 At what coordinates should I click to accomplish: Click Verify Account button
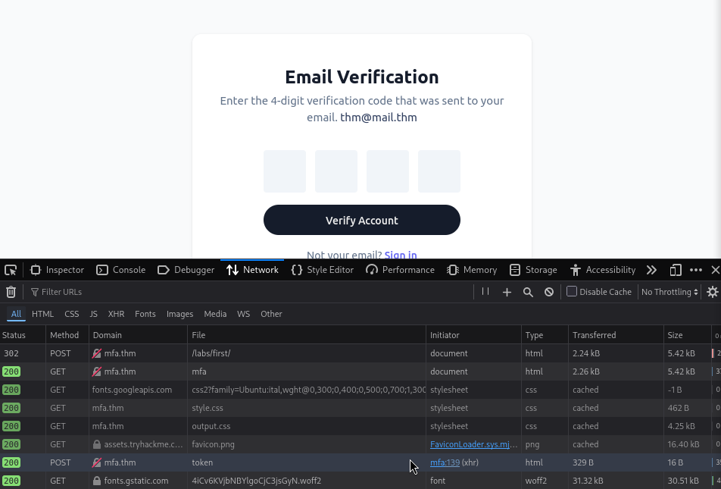(362, 220)
